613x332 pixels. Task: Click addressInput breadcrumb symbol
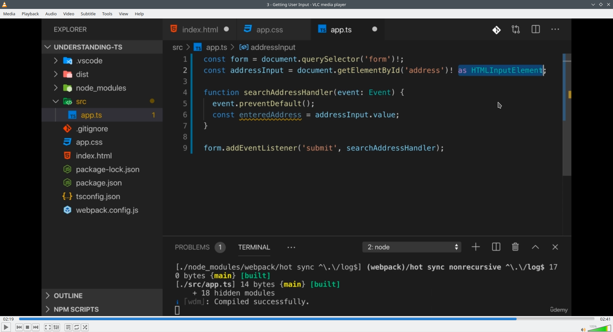(x=273, y=47)
